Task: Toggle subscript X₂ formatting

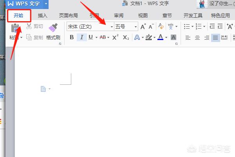Action: click(126, 37)
